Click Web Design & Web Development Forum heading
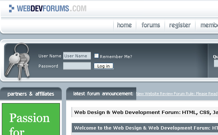This screenshot has height=135, width=218. (146, 112)
